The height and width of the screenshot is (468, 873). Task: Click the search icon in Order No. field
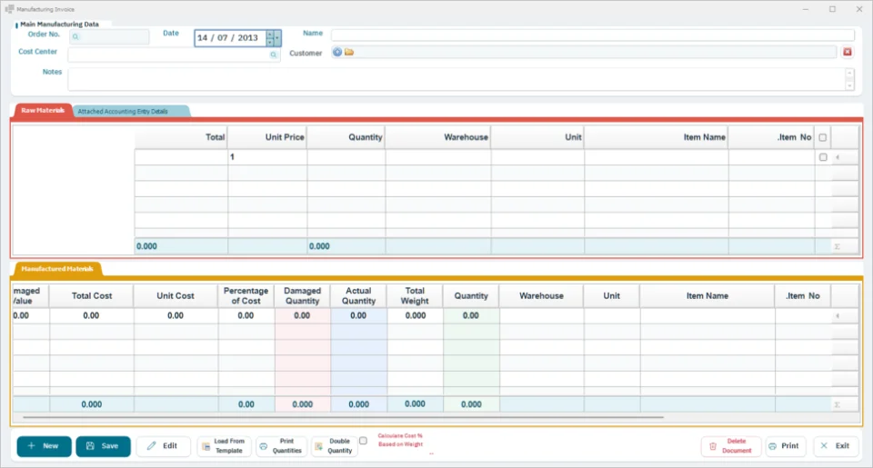(x=75, y=36)
